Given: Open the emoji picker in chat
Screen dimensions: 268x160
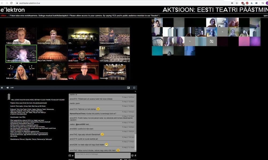Looking at the screenshot, I should pos(132,155).
